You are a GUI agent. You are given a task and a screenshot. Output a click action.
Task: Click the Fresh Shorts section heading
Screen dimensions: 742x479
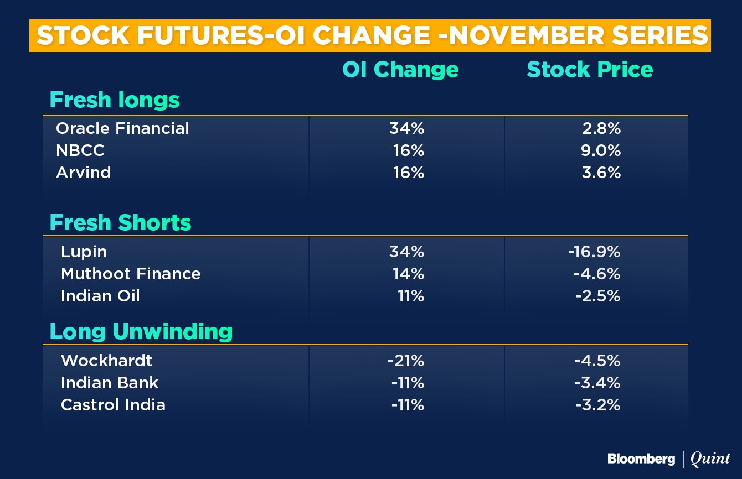pyautogui.click(x=120, y=222)
